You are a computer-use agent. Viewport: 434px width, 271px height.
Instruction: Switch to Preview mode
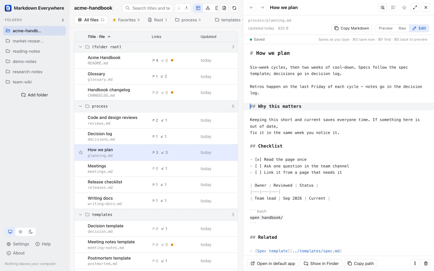(385, 28)
